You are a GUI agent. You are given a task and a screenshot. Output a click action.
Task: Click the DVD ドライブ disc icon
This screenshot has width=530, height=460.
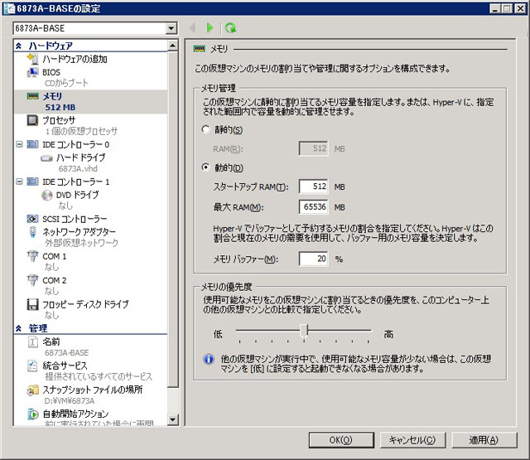pyautogui.click(x=46, y=195)
